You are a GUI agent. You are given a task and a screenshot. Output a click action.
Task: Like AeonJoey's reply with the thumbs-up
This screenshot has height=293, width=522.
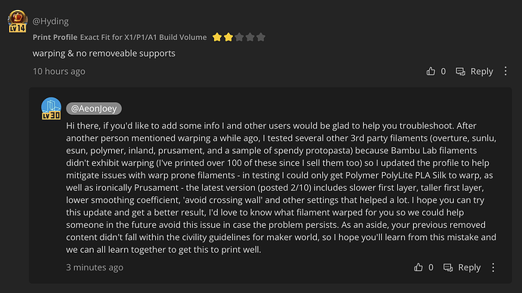[418, 267]
